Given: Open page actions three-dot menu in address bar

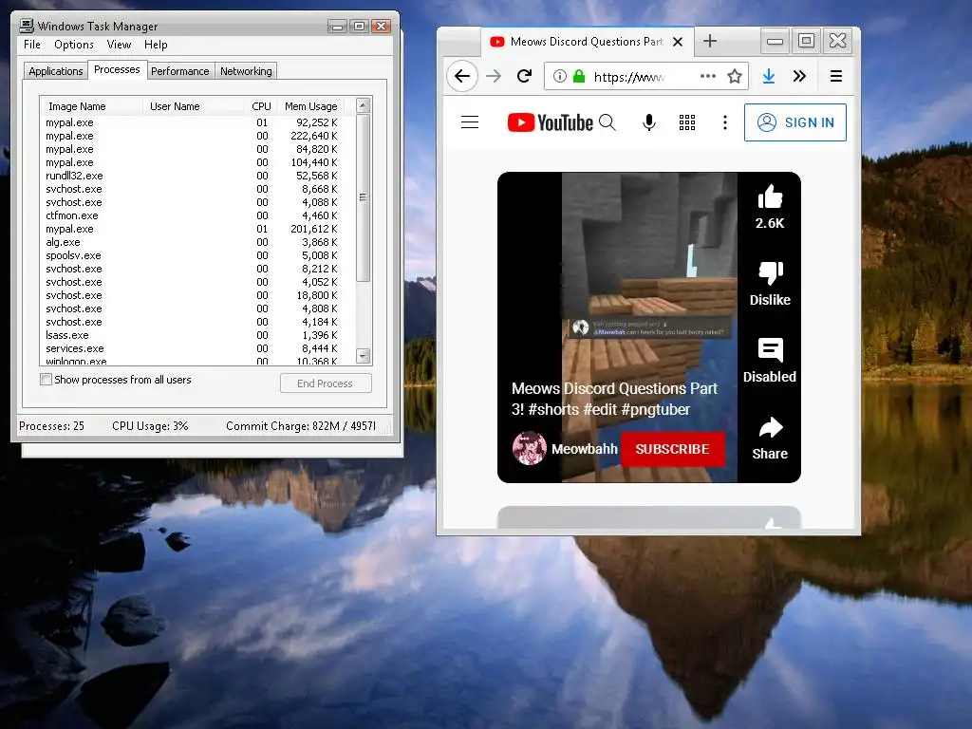Looking at the screenshot, I should coord(708,76).
